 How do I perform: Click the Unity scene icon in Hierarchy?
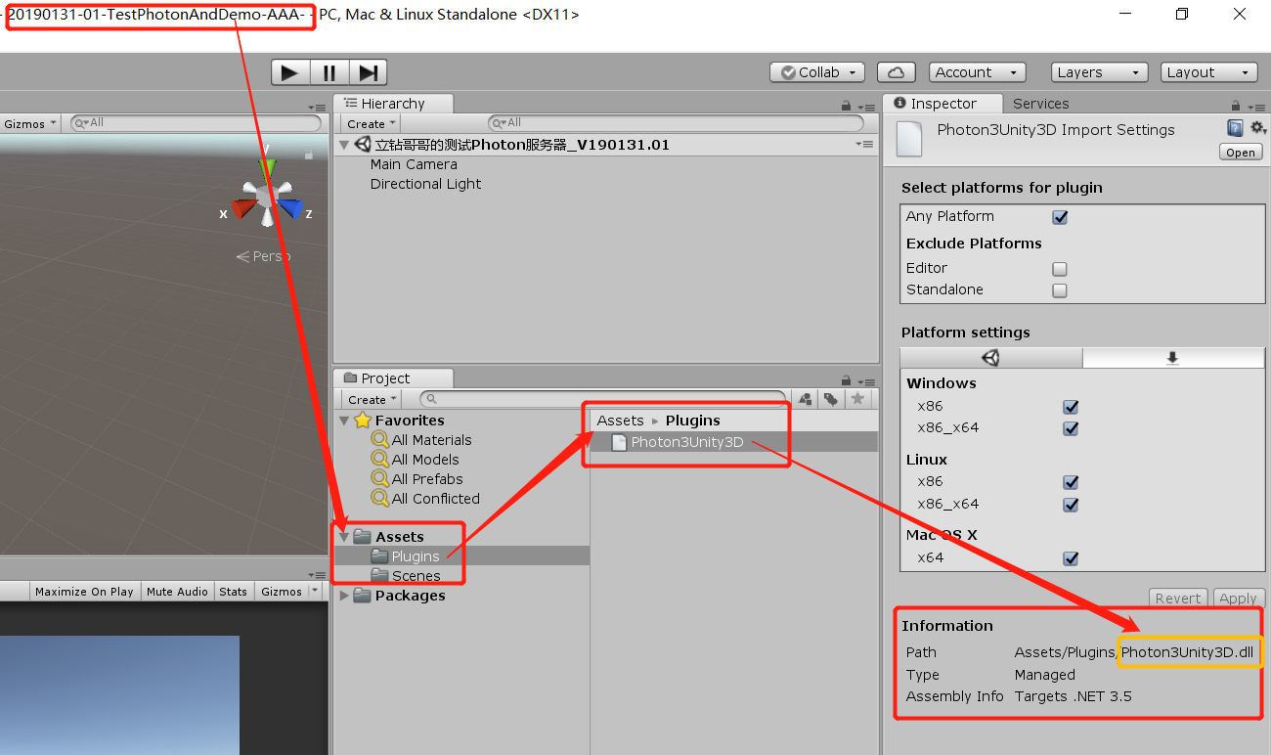click(363, 144)
